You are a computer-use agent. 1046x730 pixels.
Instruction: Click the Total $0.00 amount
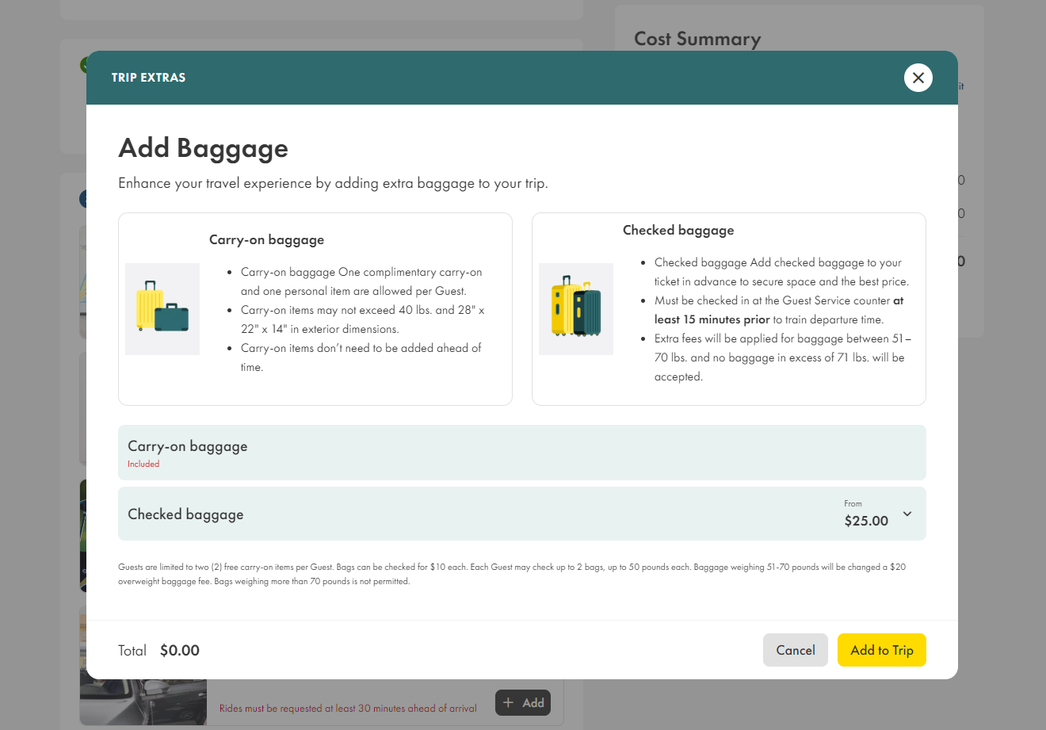pyautogui.click(x=179, y=650)
